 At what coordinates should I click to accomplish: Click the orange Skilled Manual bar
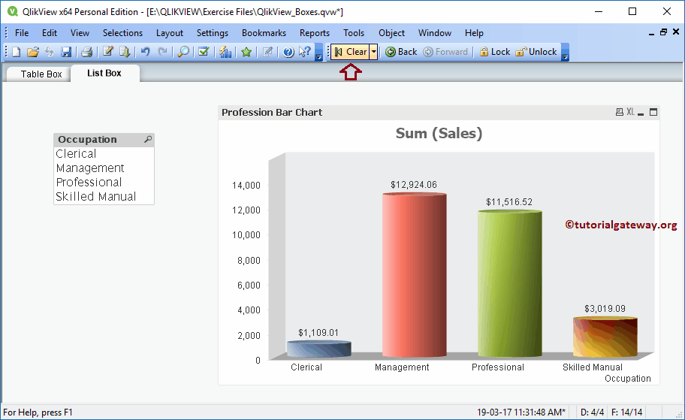coord(605,337)
